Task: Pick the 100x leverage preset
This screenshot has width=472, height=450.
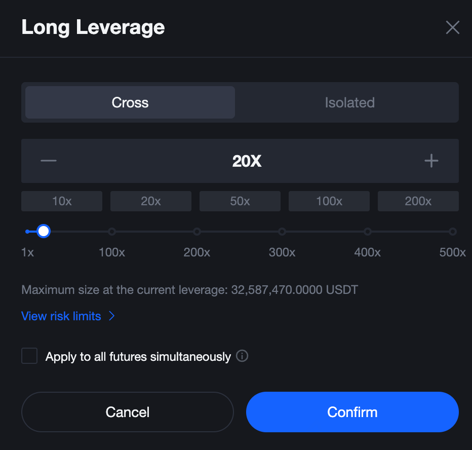Action: [x=329, y=201]
